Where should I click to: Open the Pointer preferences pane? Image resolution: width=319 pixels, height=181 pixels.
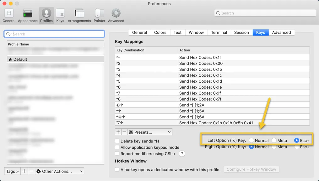(x=100, y=15)
